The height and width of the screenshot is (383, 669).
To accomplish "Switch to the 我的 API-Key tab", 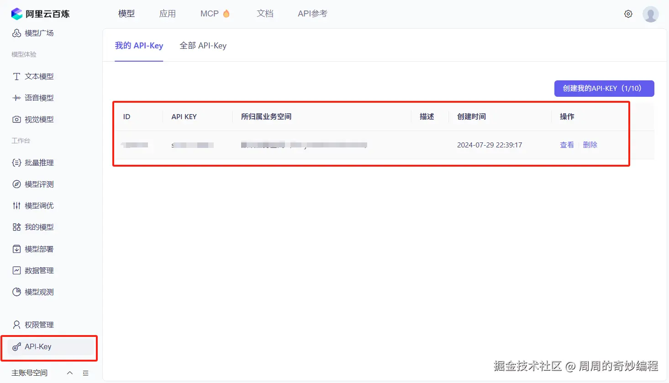I will (139, 46).
